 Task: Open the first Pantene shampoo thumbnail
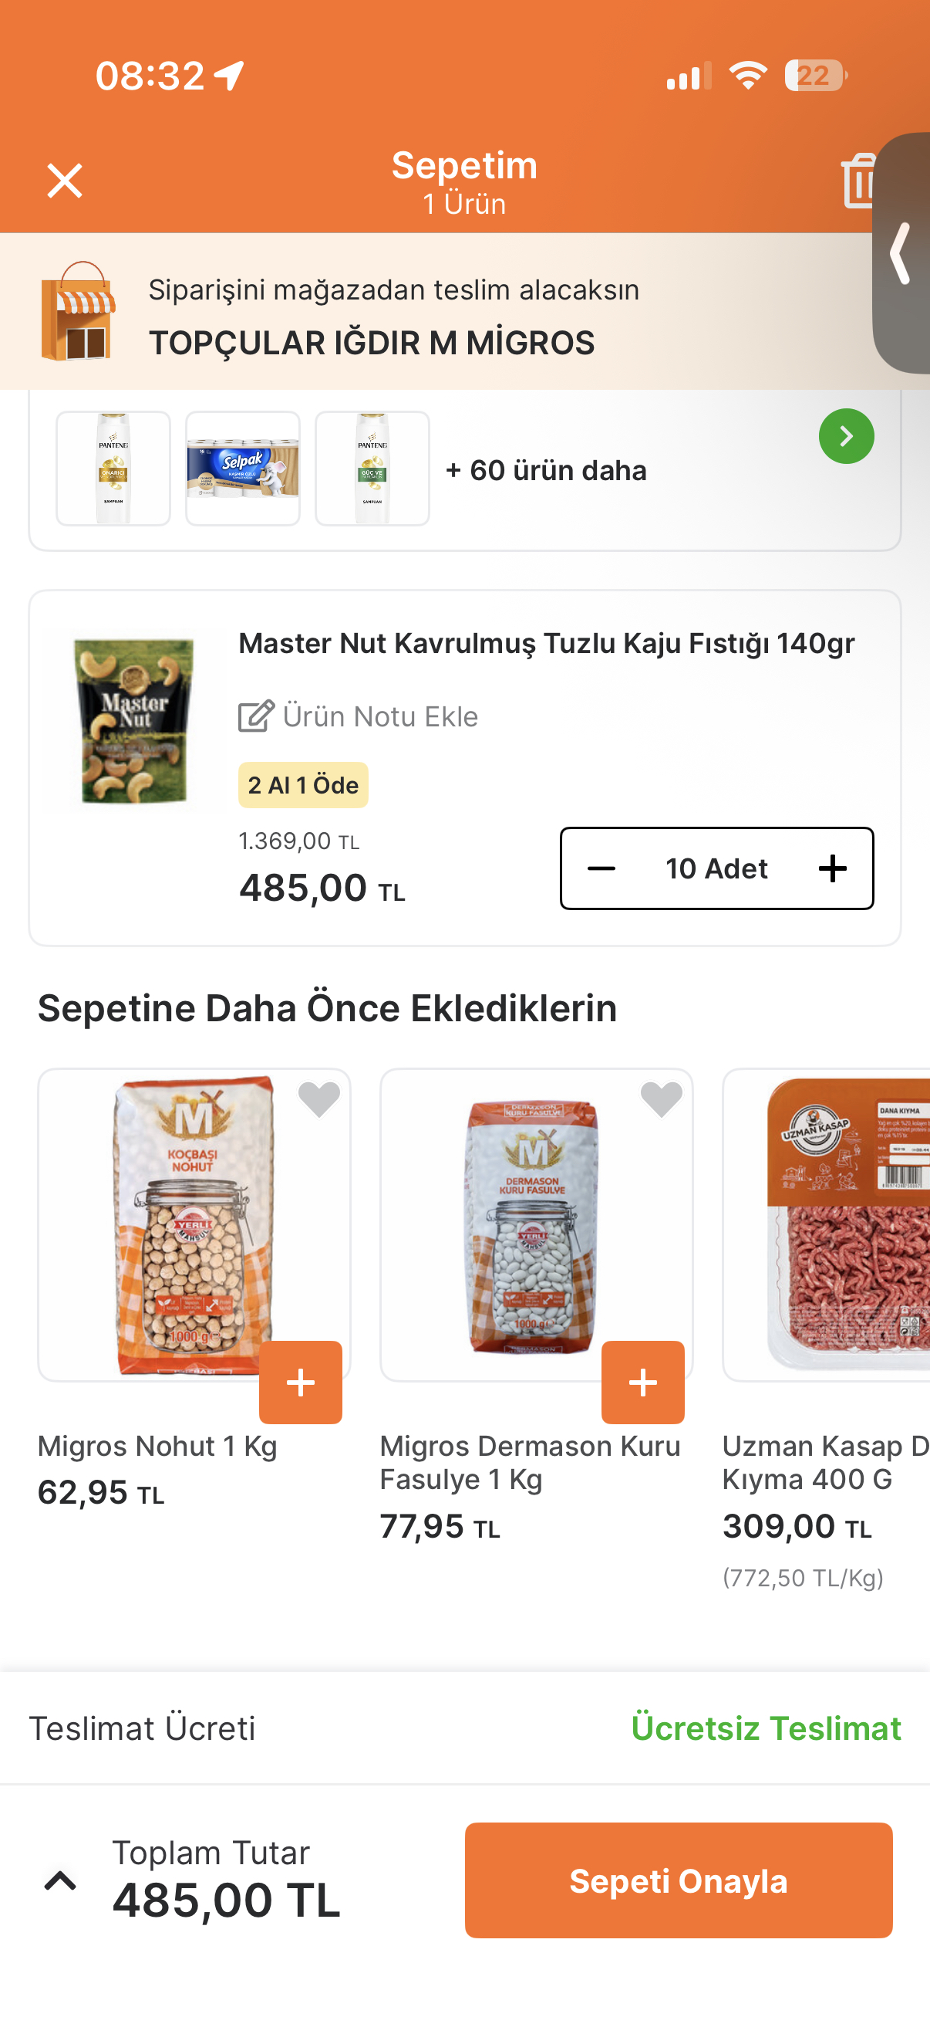click(113, 469)
